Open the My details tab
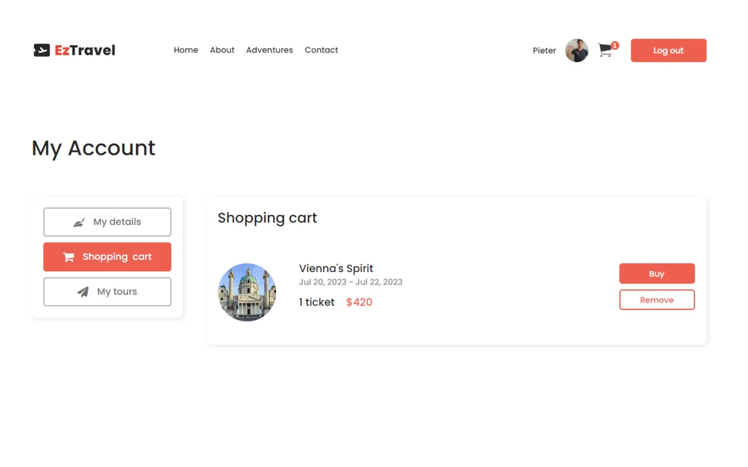748x467 pixels. pyautogui.click(x=107, y=222)
